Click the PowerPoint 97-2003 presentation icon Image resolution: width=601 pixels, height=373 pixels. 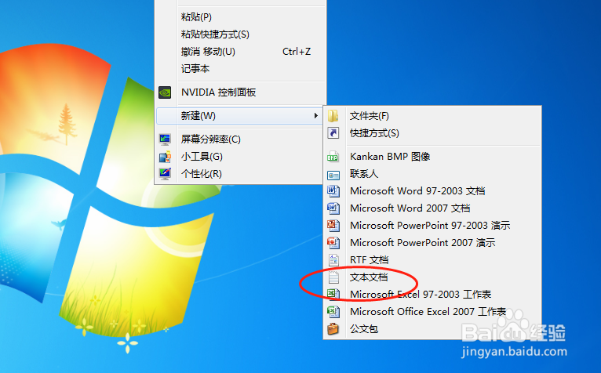click(x=333, y=225)
